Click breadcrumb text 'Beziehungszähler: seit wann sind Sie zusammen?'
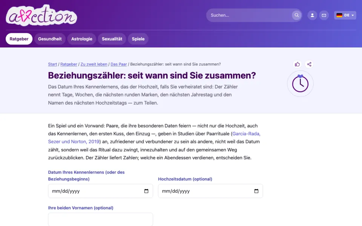Screen dimensions: 362x226 point(175,64)
